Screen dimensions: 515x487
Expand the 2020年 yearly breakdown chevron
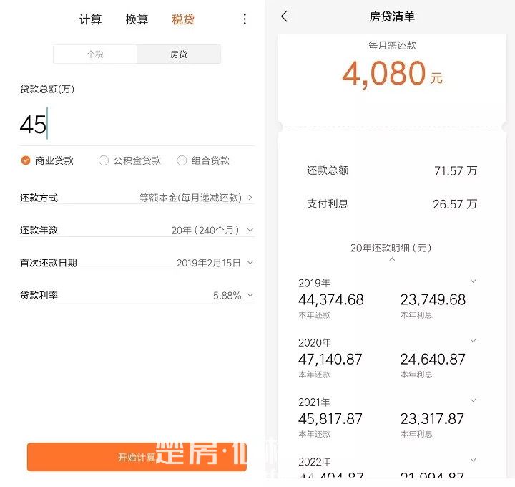point(473,341)
